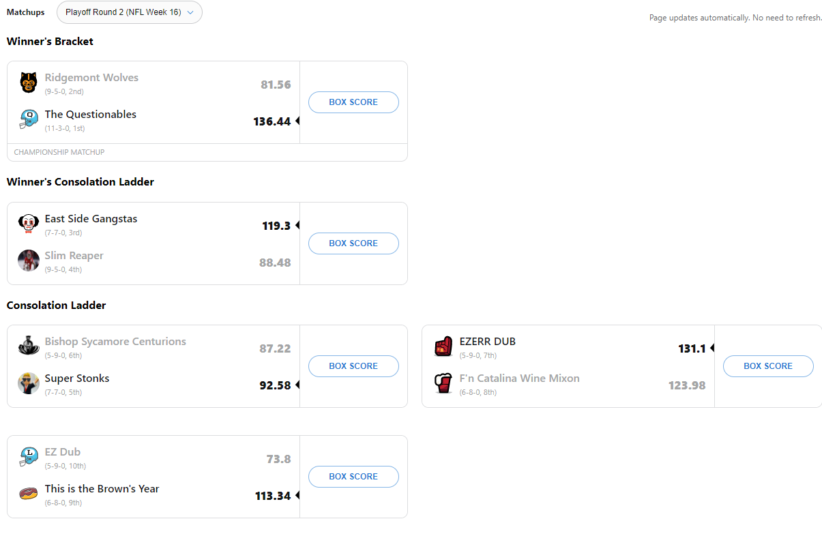
Task: Click the Slim Reaper team avatar
Action: click(28, 261)
